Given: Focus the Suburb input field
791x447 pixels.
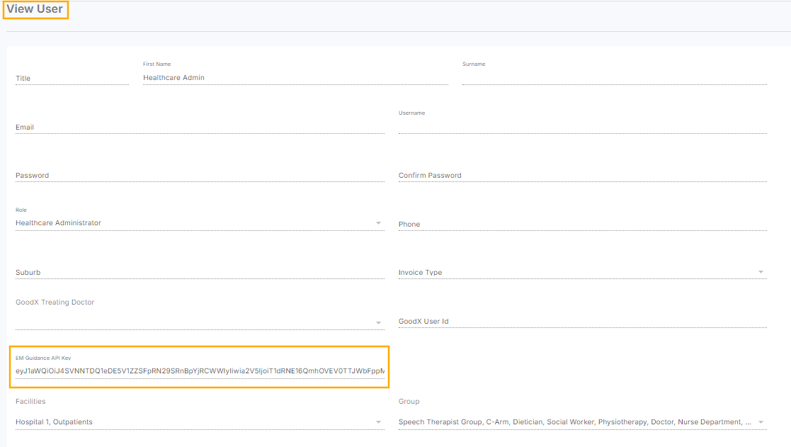Looking at the screenshot, I should (200, 273).
